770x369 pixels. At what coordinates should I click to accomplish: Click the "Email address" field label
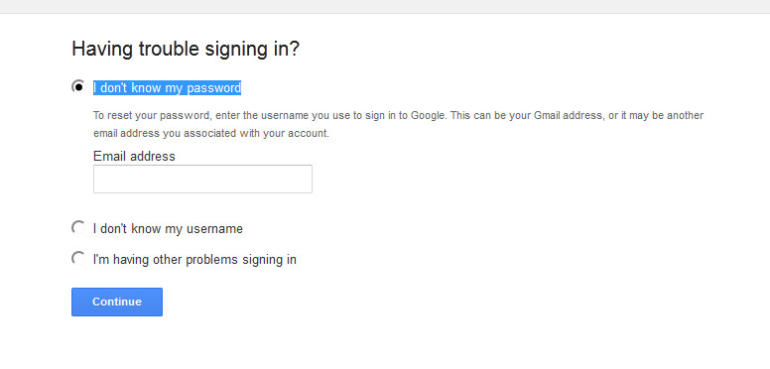pos(134,157)
